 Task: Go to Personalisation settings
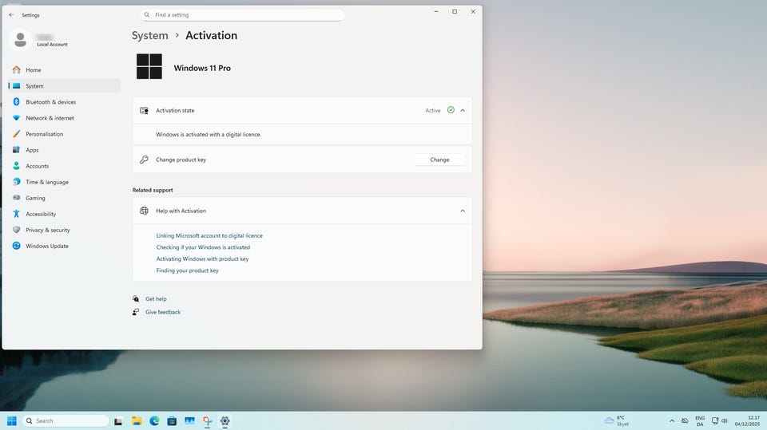[x=44, y=134]
